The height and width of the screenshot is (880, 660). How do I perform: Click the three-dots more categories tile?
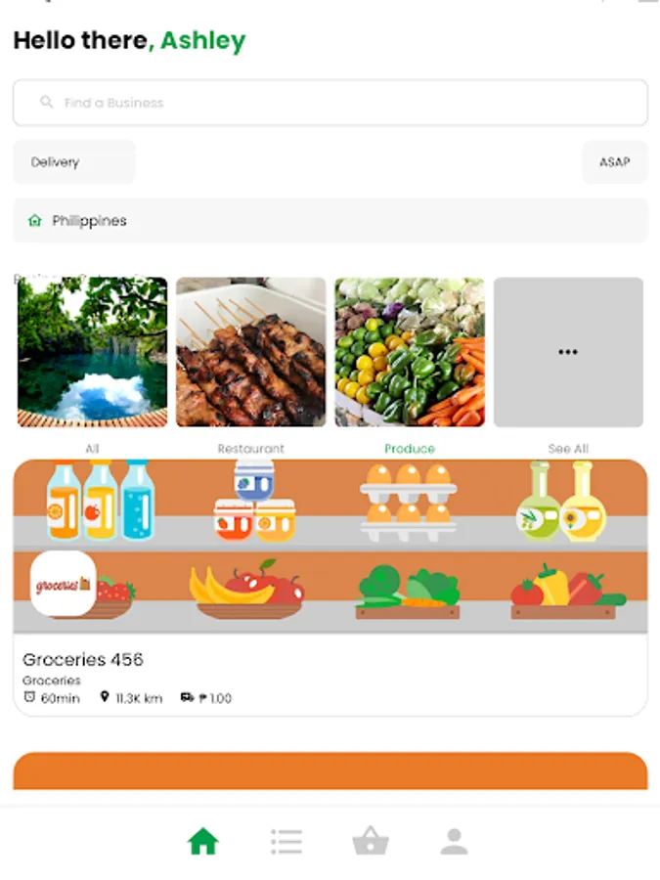[x=568, y=352]
